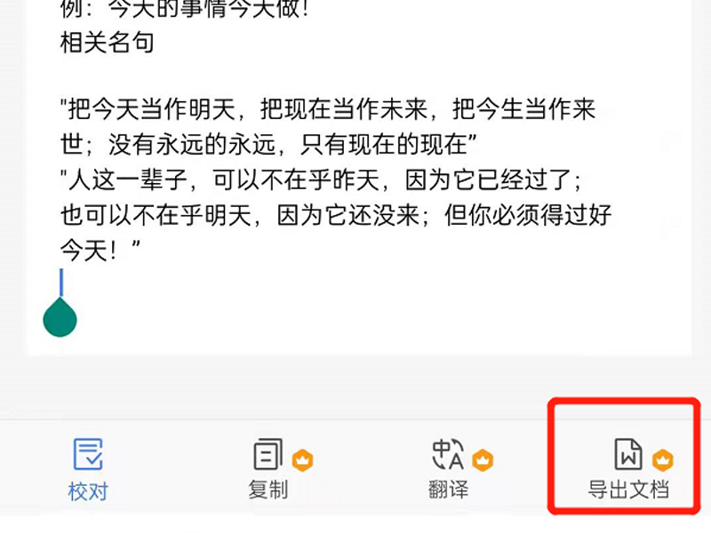
Task: Click the line starting 也可以不在乎明天
Action: coord(336,215)
